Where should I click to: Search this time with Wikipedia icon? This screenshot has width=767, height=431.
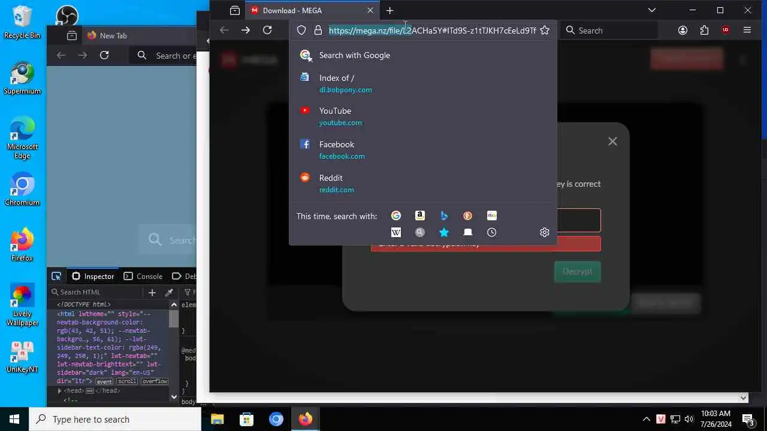396,232
